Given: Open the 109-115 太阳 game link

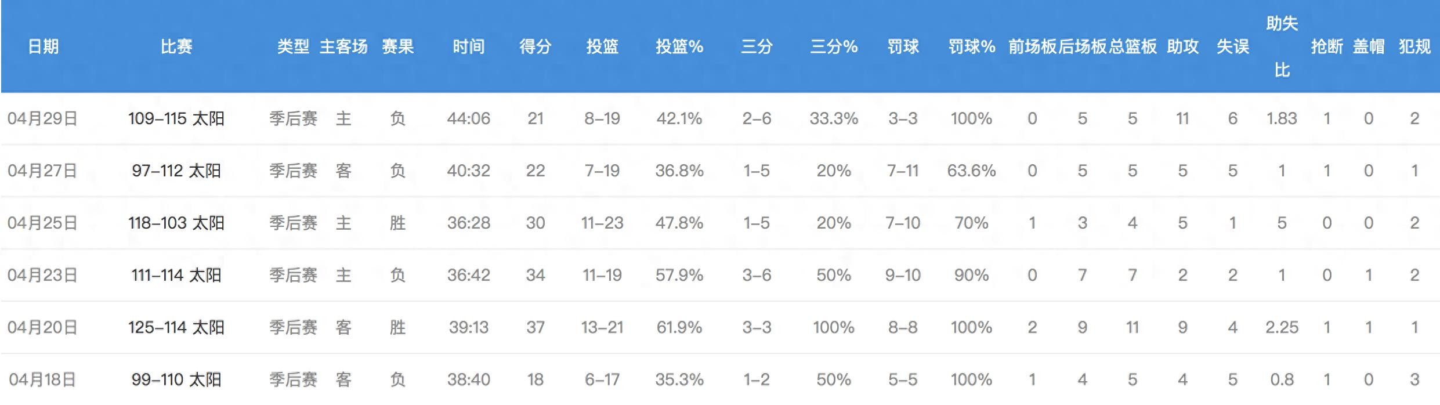Looking at the screenshot, I should click(176, 119).
